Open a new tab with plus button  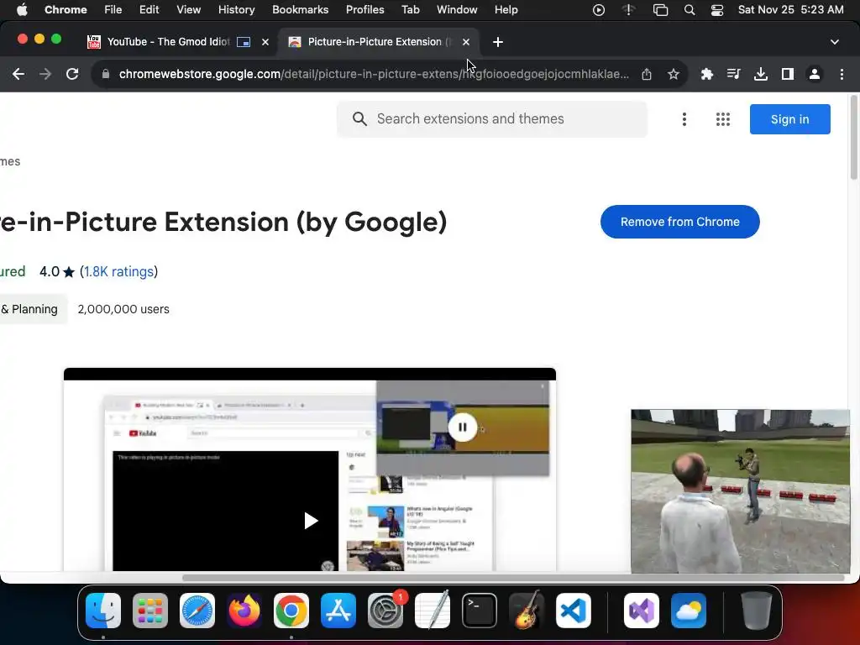coord(497,42)
